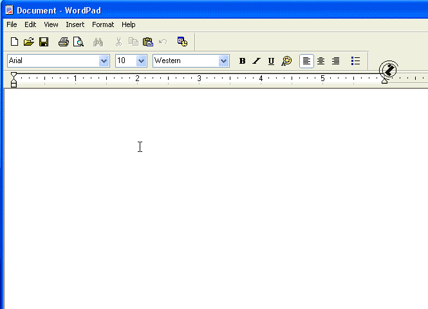
Task: Open the Format menu
Action: coord(103,24)
